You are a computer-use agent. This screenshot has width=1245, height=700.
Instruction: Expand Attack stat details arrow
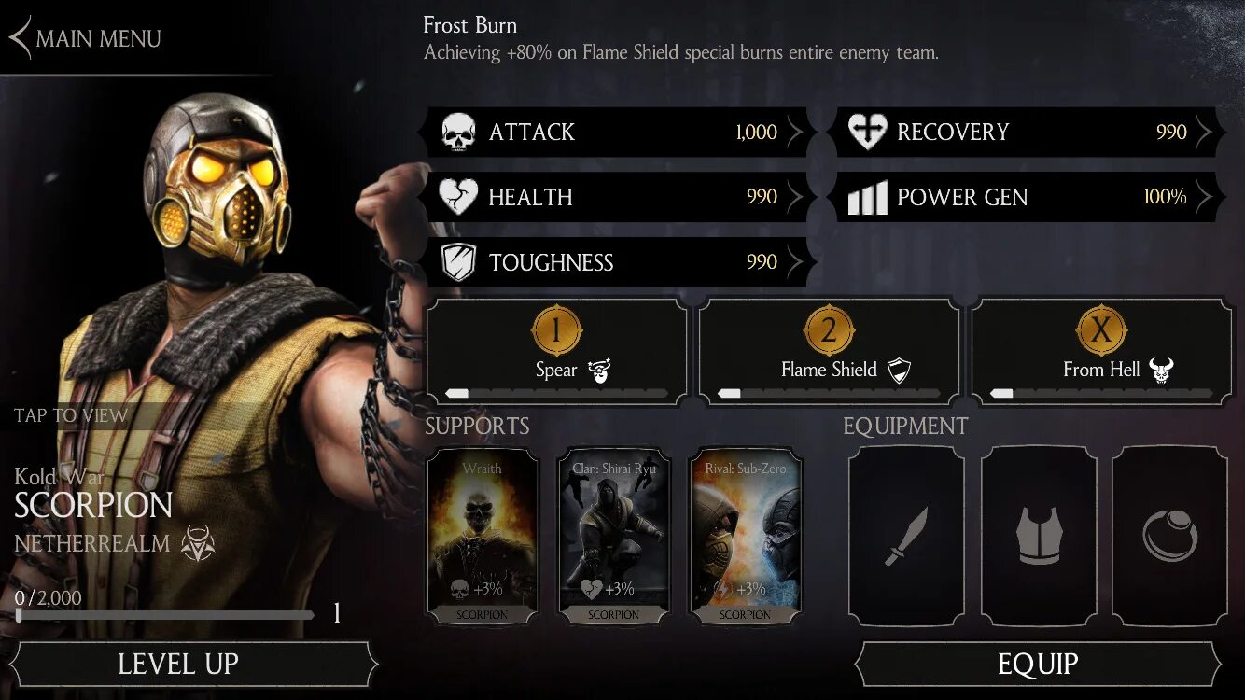(x=795, y=133)
